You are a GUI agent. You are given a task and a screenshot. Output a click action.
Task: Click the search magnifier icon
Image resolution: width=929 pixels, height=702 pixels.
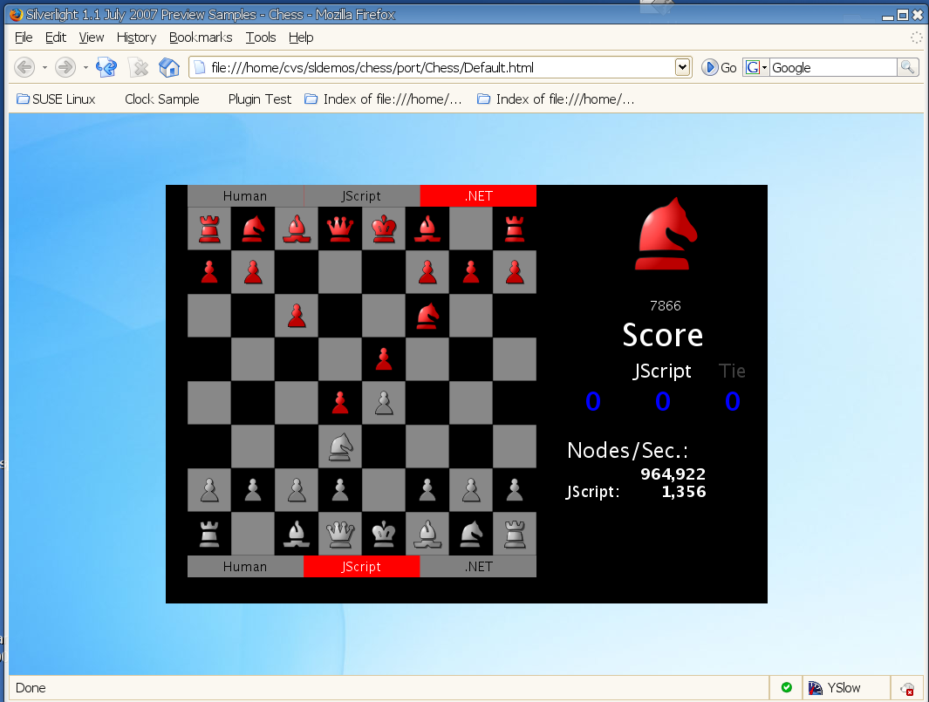907,67
